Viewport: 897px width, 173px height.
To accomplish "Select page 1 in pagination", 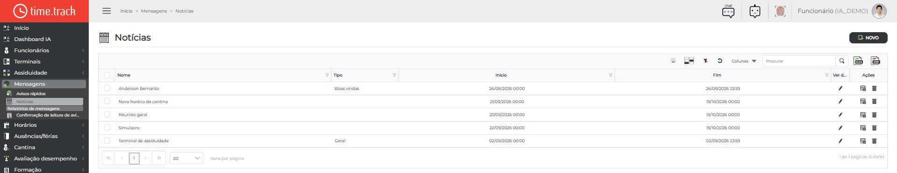I will point(134,158).
